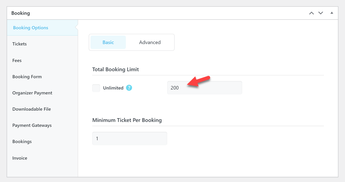Go to the Invoice section
The image size is (345, 182).
20,158
